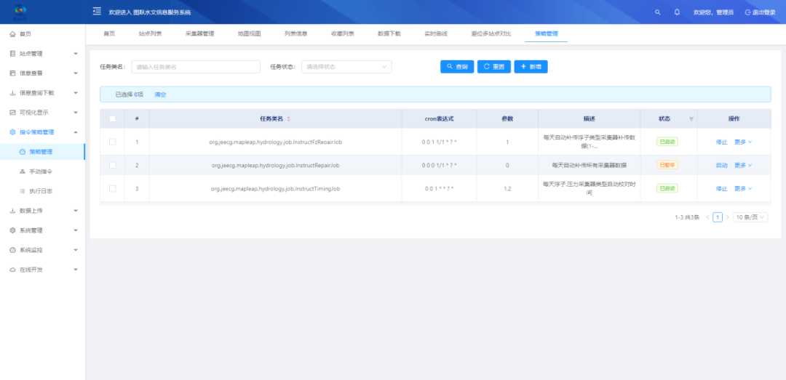Click the 清空 clear selection link
The image size is (786, 380).
160,94
